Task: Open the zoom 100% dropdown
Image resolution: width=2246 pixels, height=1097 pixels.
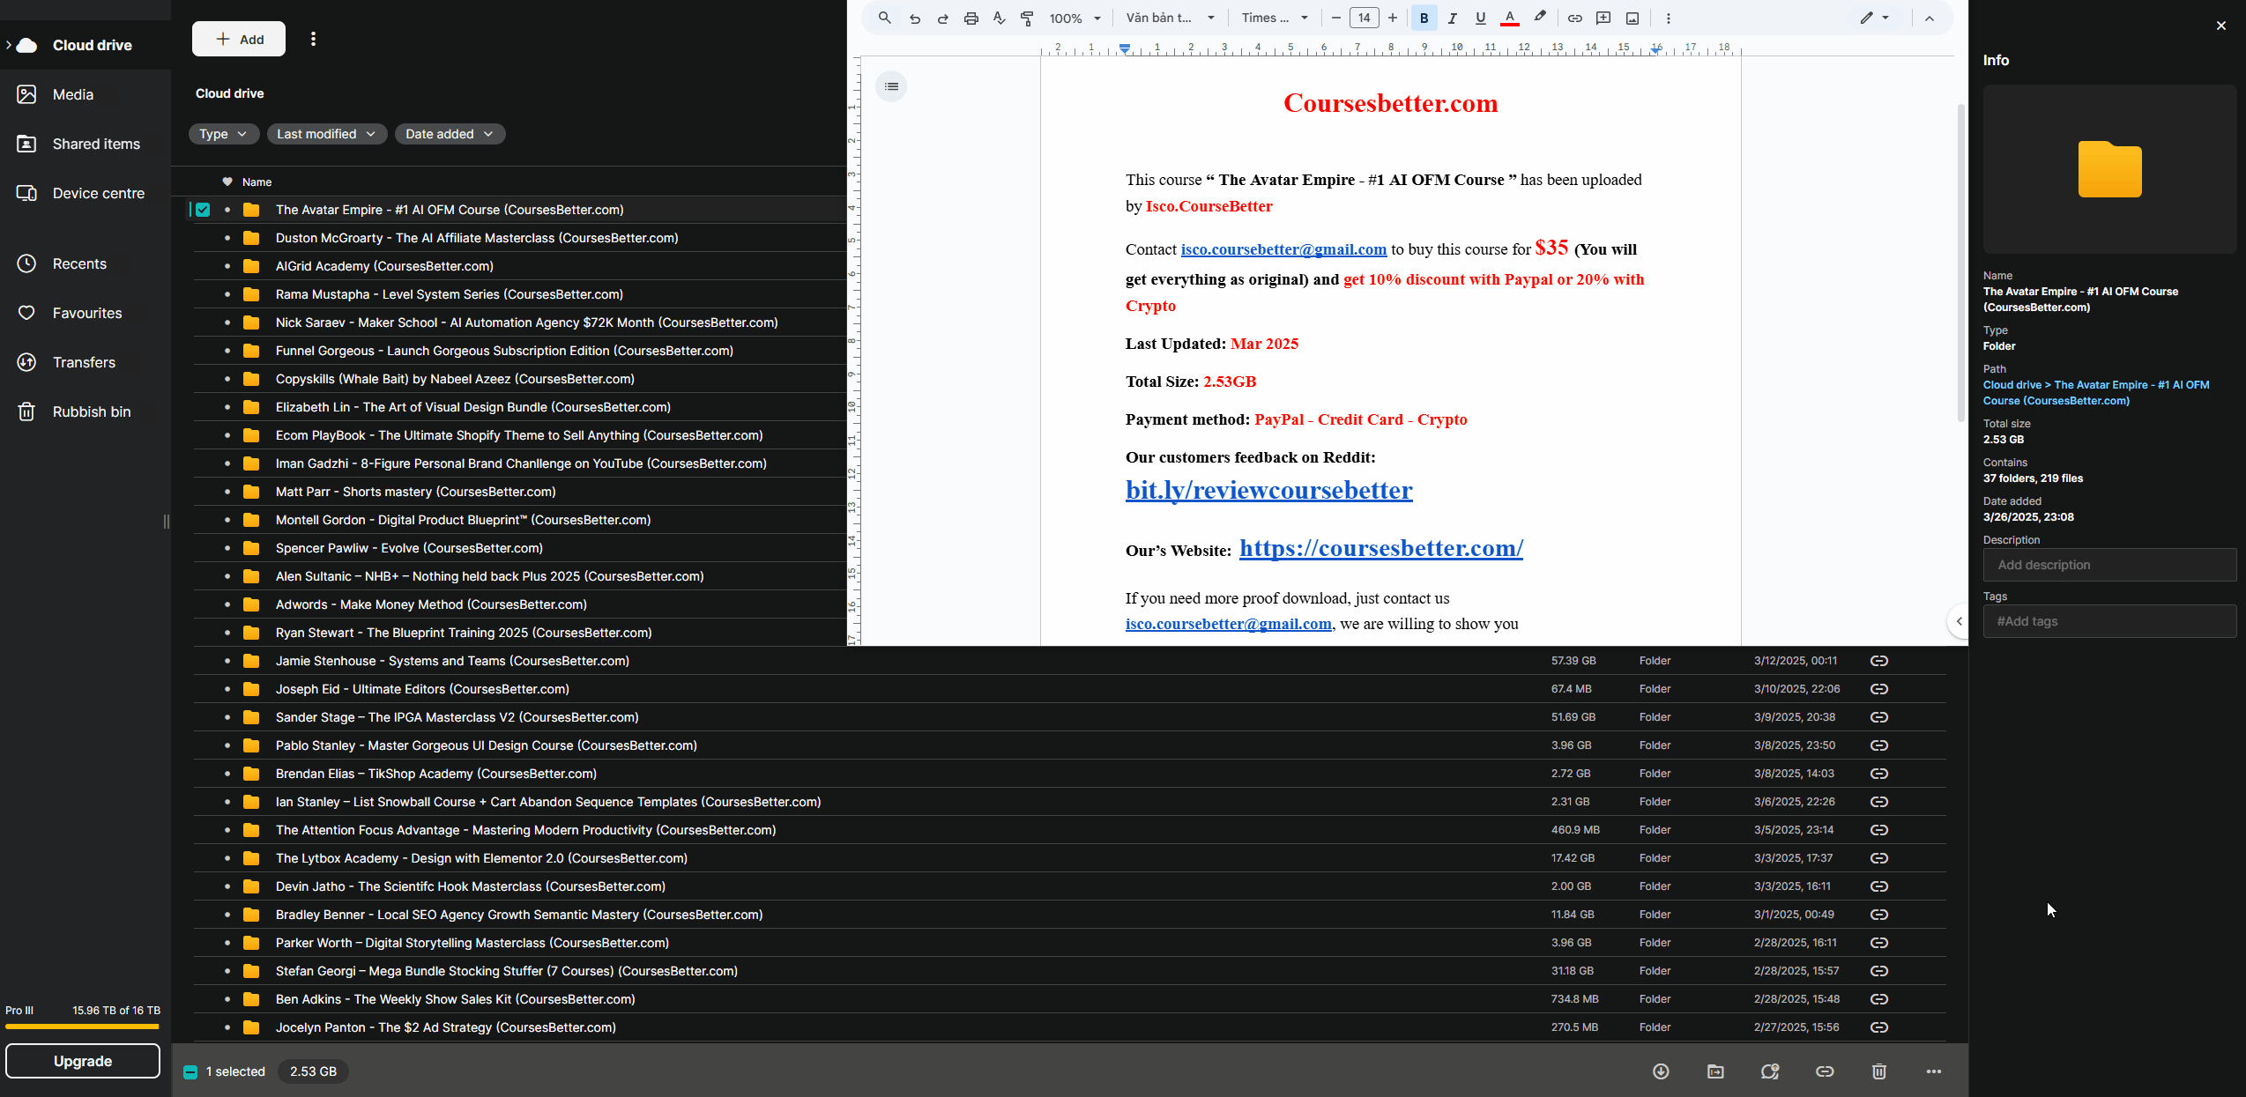Action: point(1075,18)
